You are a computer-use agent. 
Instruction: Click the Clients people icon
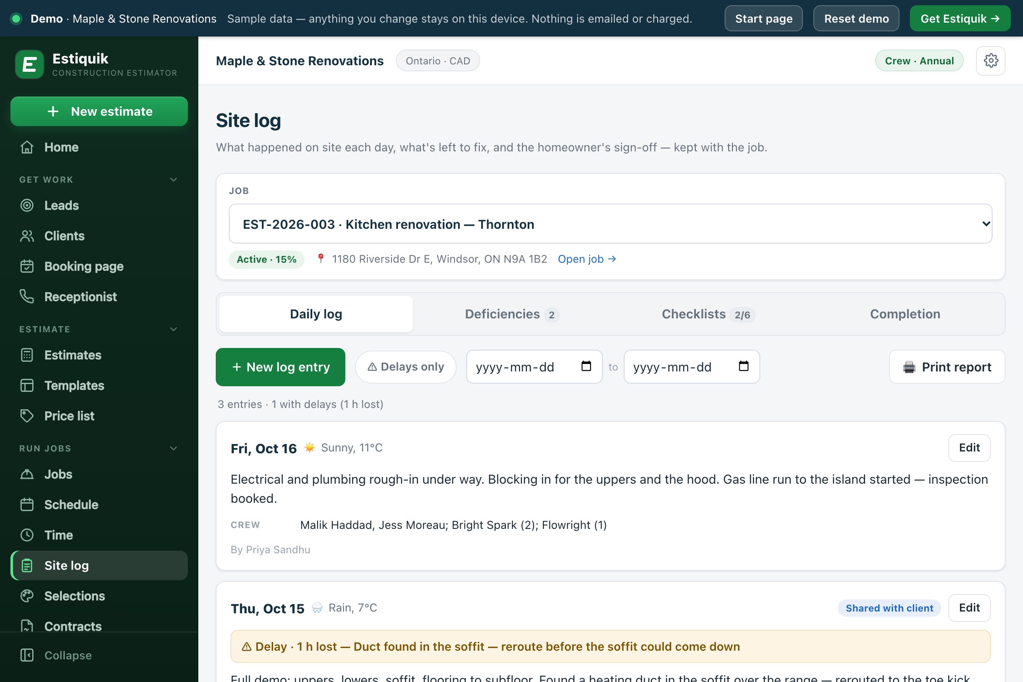click(27, 236)
